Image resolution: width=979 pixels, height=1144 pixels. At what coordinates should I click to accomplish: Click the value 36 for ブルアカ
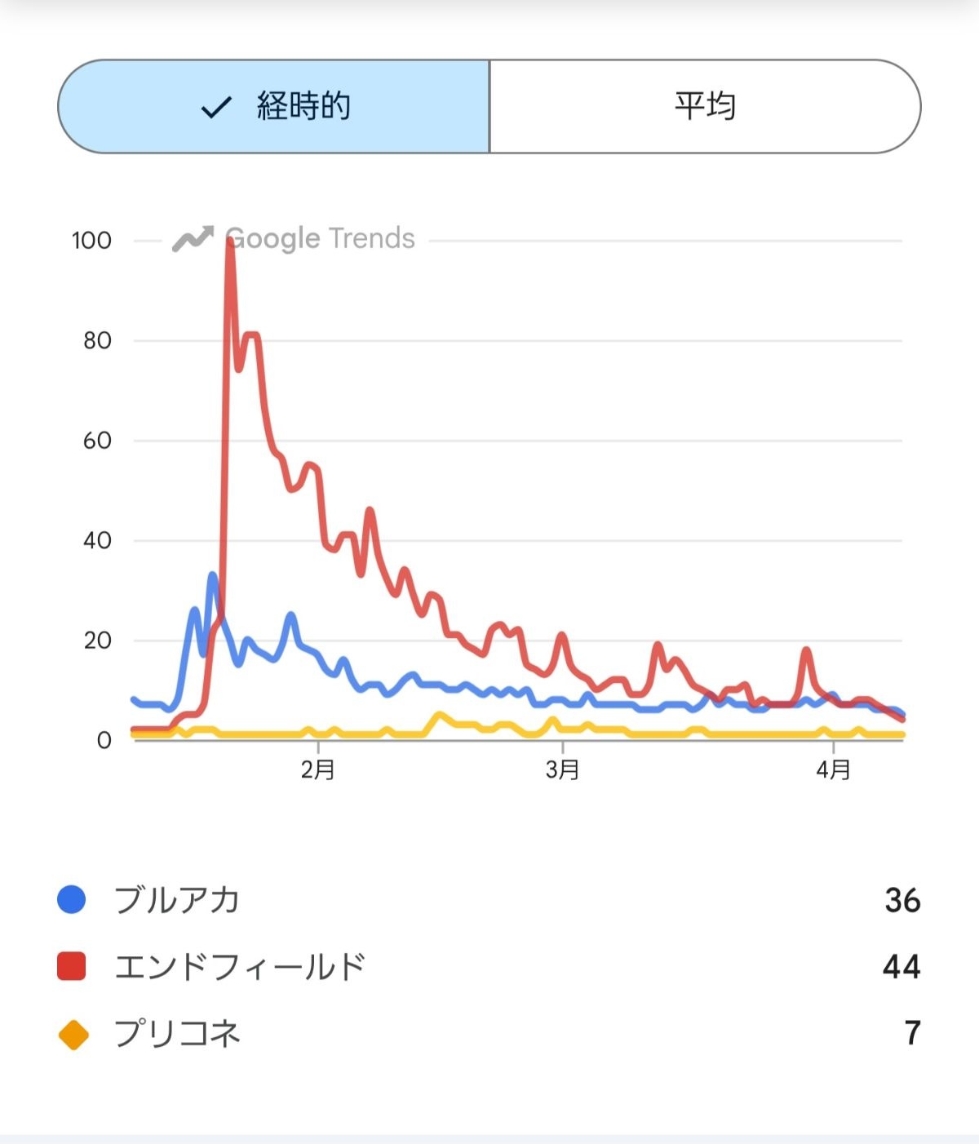[x=902, y=900]
